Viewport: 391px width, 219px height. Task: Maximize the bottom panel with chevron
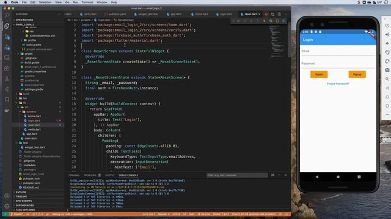pyautogui.click(x=279, y=175)
